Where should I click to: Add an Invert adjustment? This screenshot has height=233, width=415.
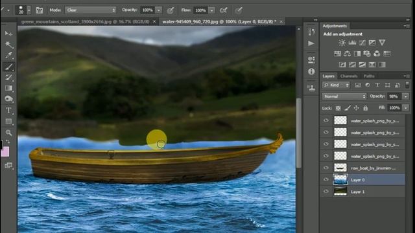click(x=342, y=65)
